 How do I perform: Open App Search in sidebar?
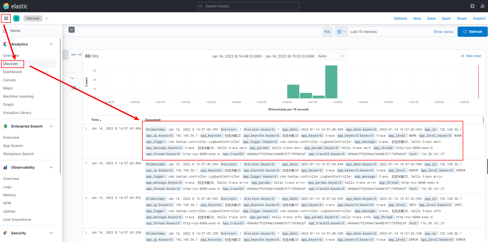pos(13,146)
